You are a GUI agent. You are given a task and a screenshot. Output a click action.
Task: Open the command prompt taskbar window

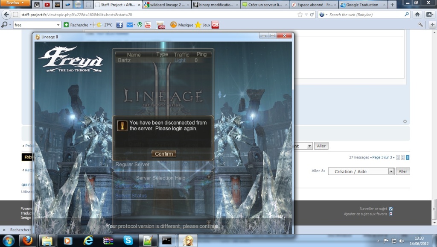[x=167, y=241]
